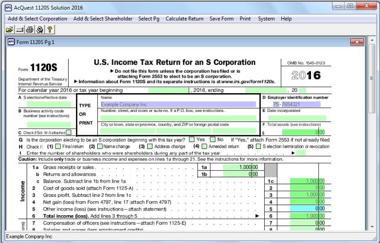Screen dimensions: 380x243
Task: Click the corporation Name field
Action: (x=178, y=104)
